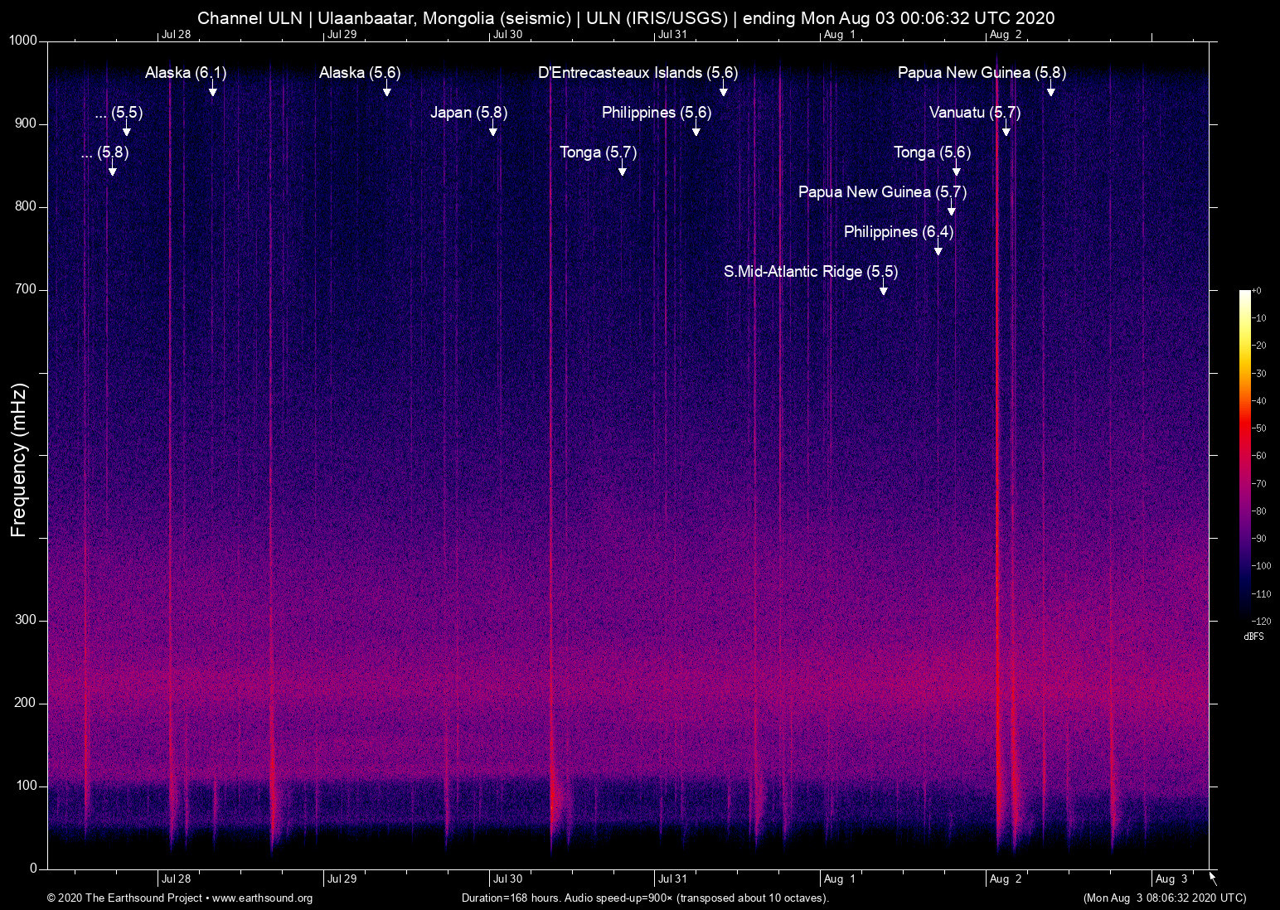Click the "-120" value on the color scale
The width and height of the screenshot is (1280, 910).
[x=1262, y=621]
